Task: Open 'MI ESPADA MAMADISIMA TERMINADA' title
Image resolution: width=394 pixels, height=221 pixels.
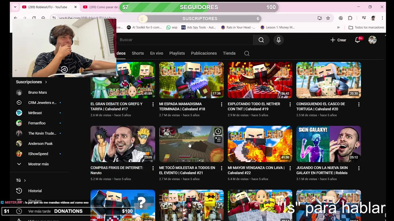Action: tap(182, 107)
